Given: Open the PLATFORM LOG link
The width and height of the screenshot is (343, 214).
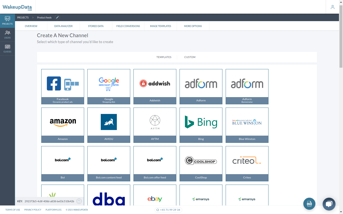Looking at the screenshot, I should coord(53,210).
